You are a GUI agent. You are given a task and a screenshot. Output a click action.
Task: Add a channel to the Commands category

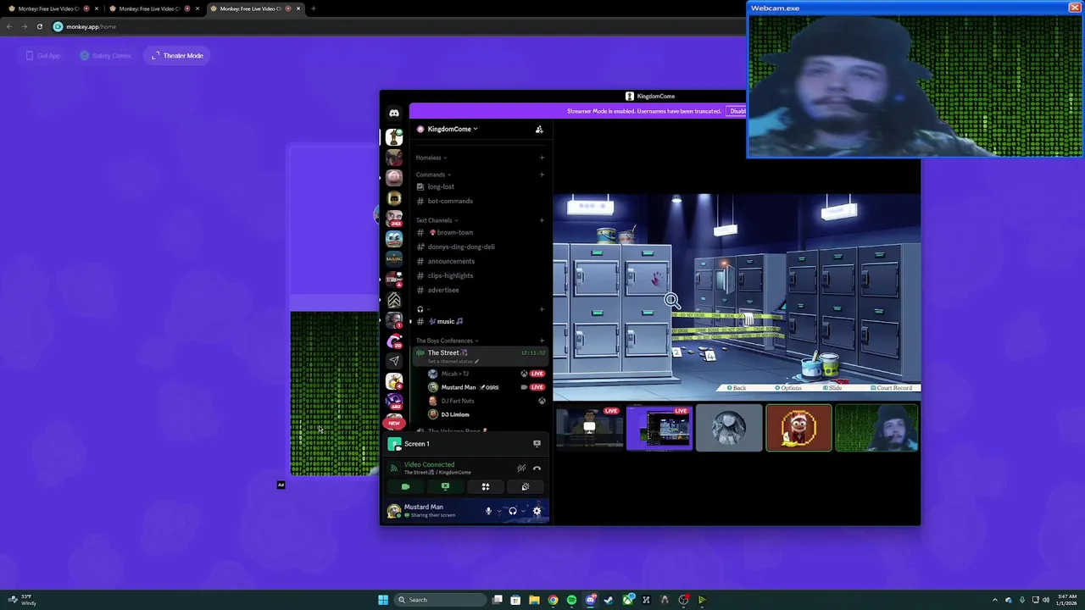coord(542,175)
